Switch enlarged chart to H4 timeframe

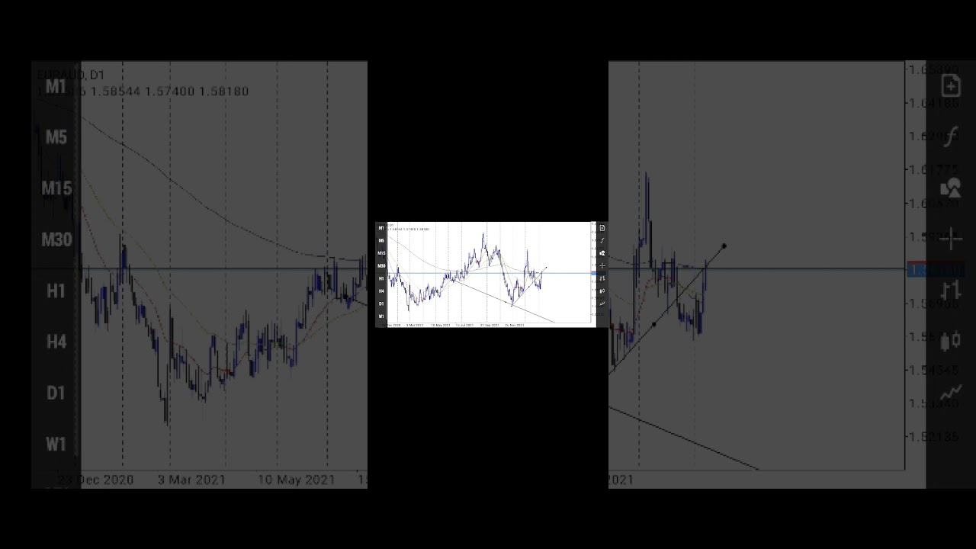56,342
